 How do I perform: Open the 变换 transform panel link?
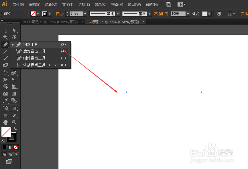click(x=244, y=14)
